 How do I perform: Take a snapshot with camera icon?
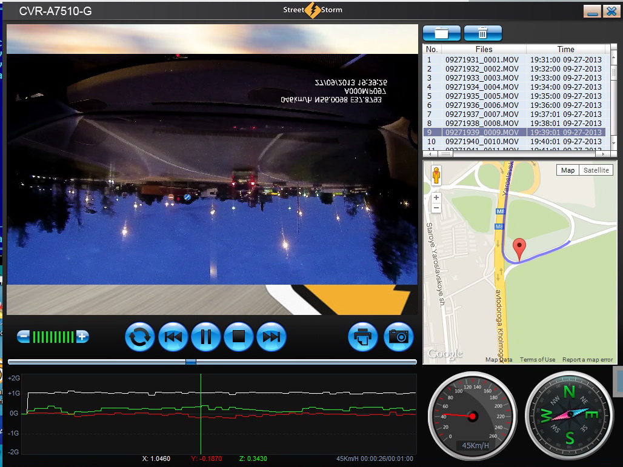point(398,337)
